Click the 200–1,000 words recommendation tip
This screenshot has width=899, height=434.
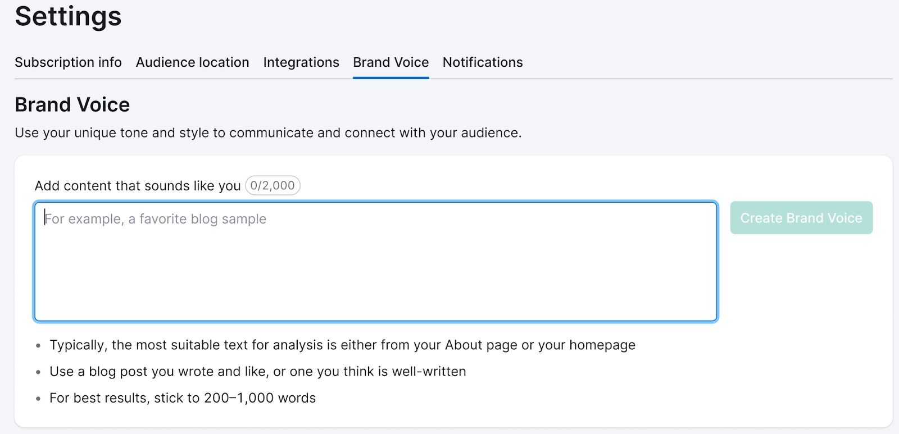[x=183, y=398]
